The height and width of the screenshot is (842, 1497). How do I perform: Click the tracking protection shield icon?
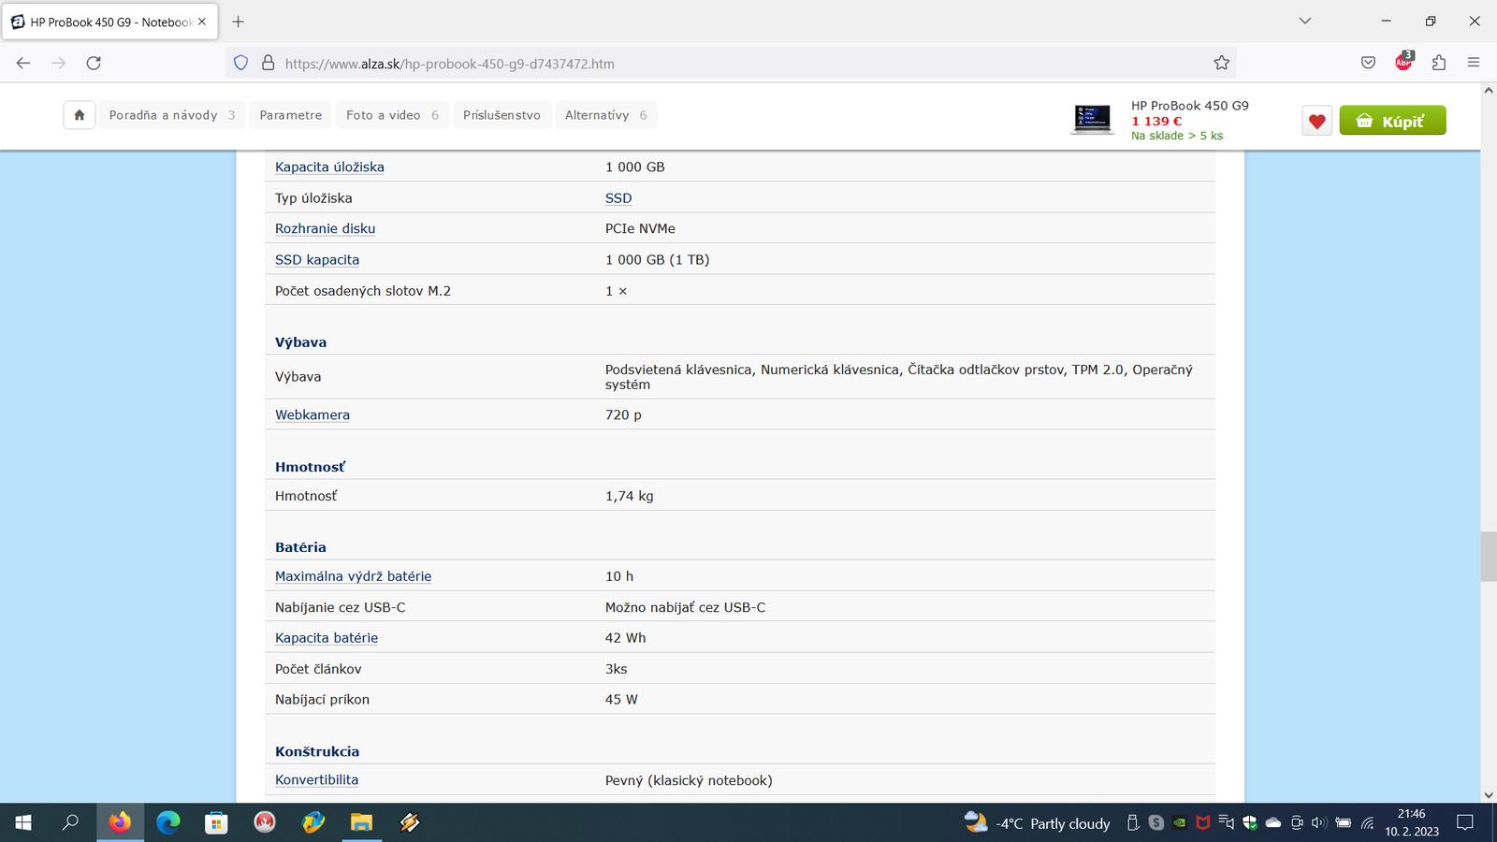pos(240,63)
